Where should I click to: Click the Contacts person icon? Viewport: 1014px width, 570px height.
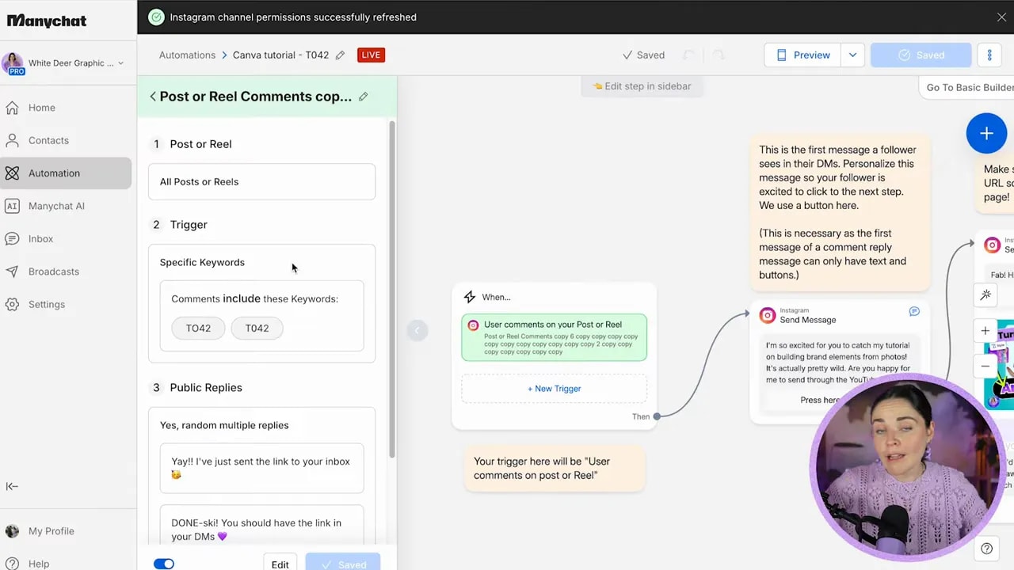click(12, 140)
